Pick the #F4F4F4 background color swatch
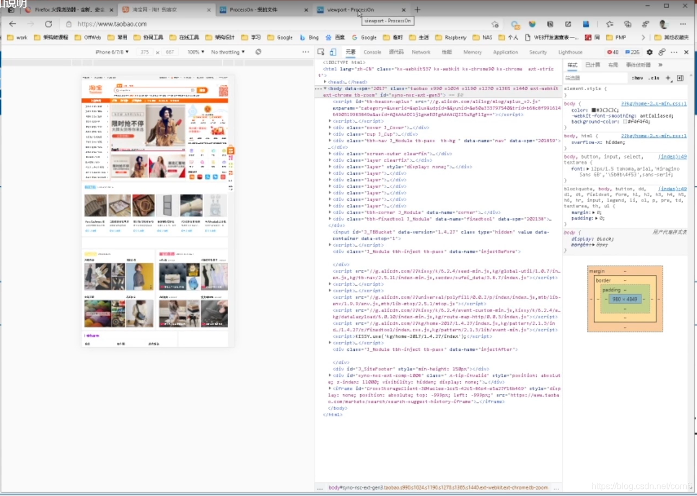 pos(625,122)
